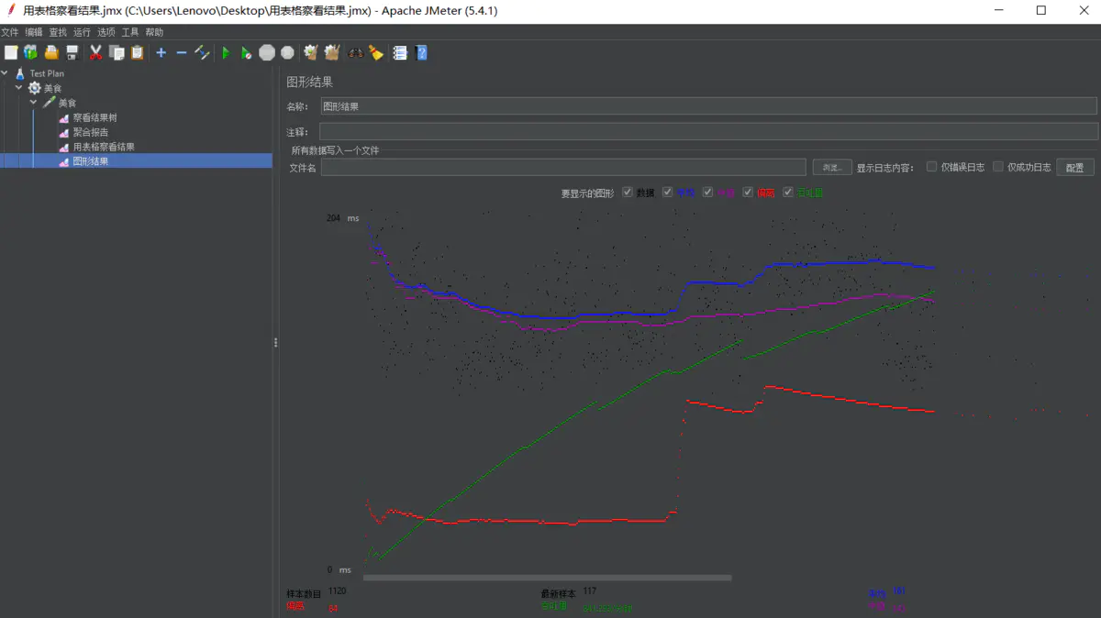Toggle the purple 中值 checkbox
Image resolution: width=1101 pixels, height=618 pixels.
tap(707, 193)
